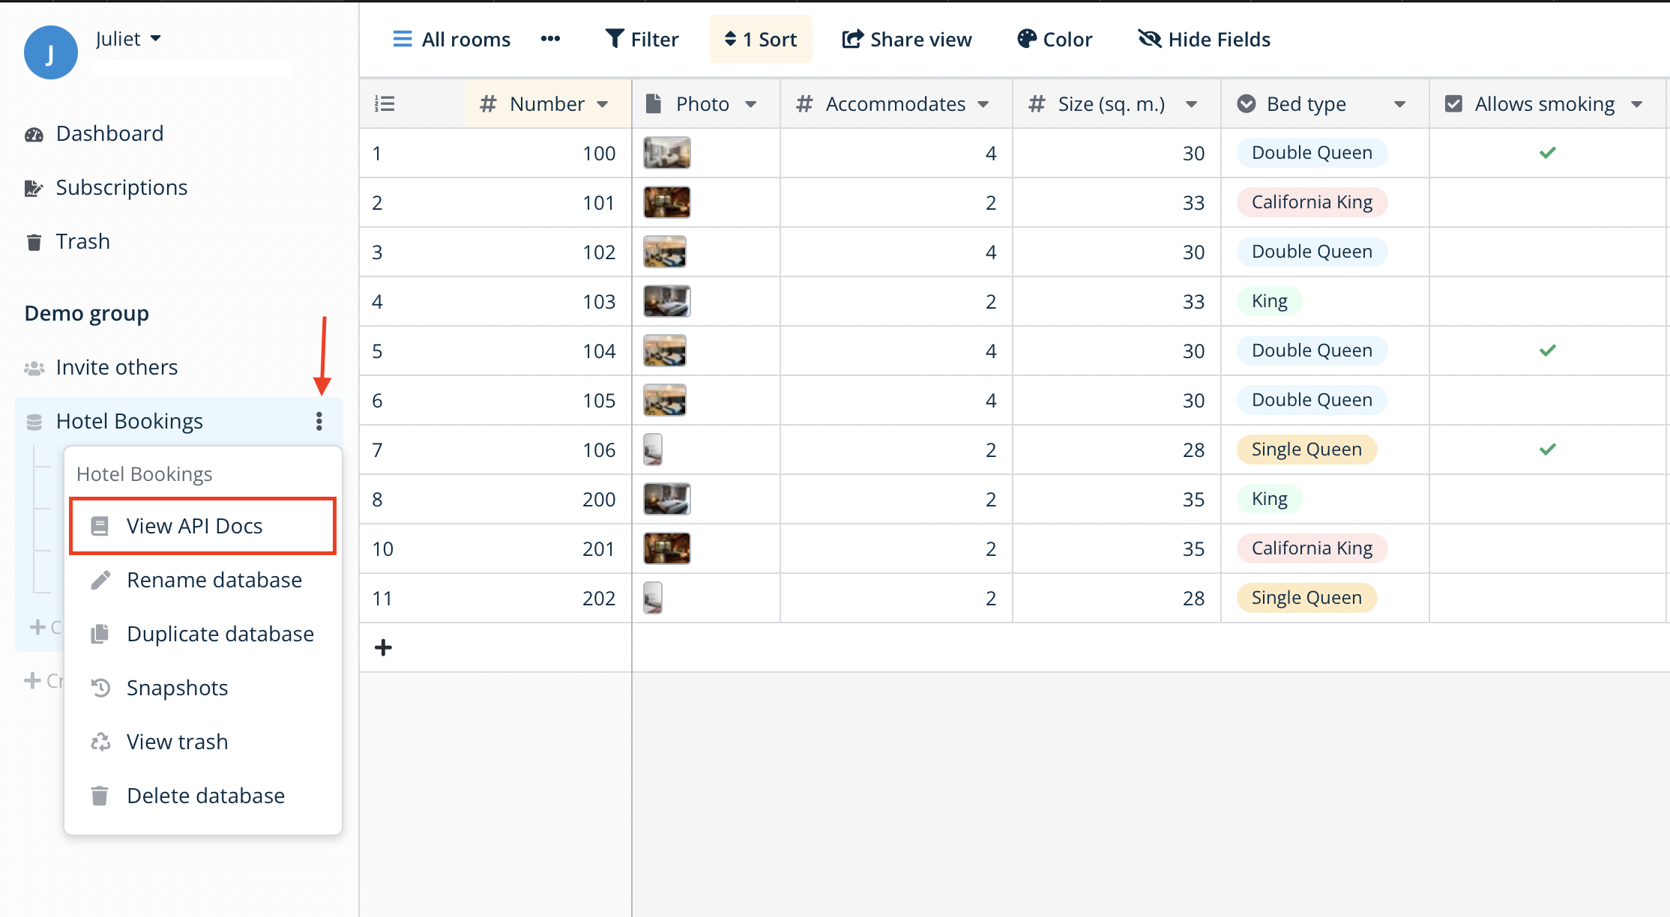Open the photo thumbnail for room 100
The image size is (1670, 917).
pos(666,153)
